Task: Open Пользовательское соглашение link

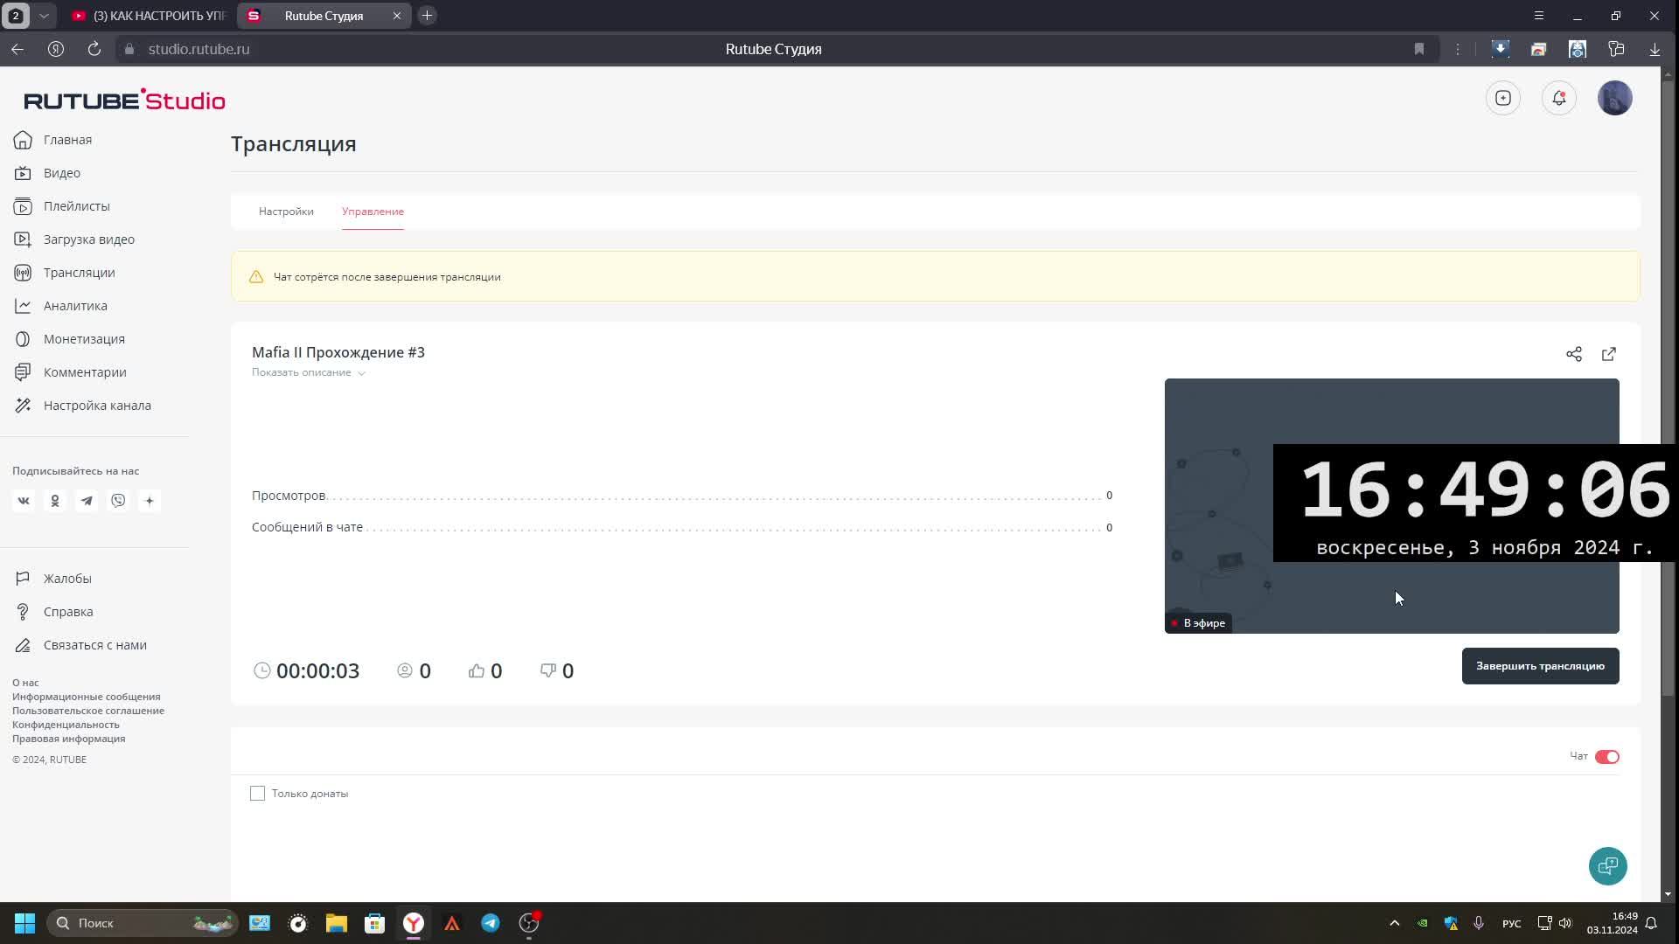Action: point(88,711)
